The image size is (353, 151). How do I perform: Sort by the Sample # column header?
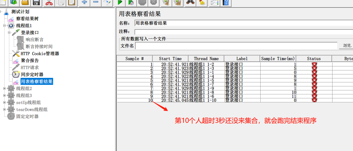[135, 59]
